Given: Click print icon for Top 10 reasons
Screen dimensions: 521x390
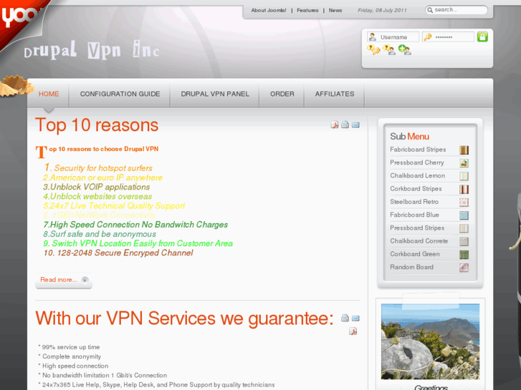Looking at the screenshot, I should (x=345, y=125).
